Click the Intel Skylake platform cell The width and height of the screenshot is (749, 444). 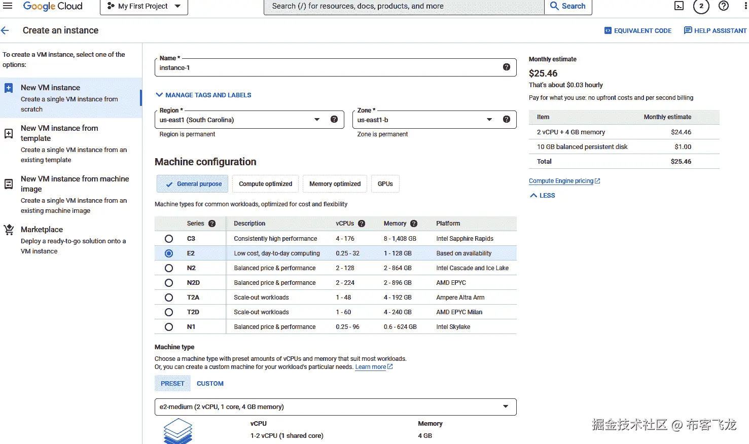[453, 327]
